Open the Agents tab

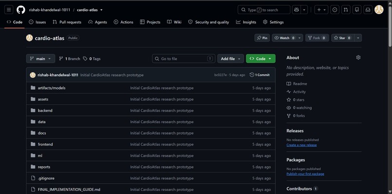[98, 22]
